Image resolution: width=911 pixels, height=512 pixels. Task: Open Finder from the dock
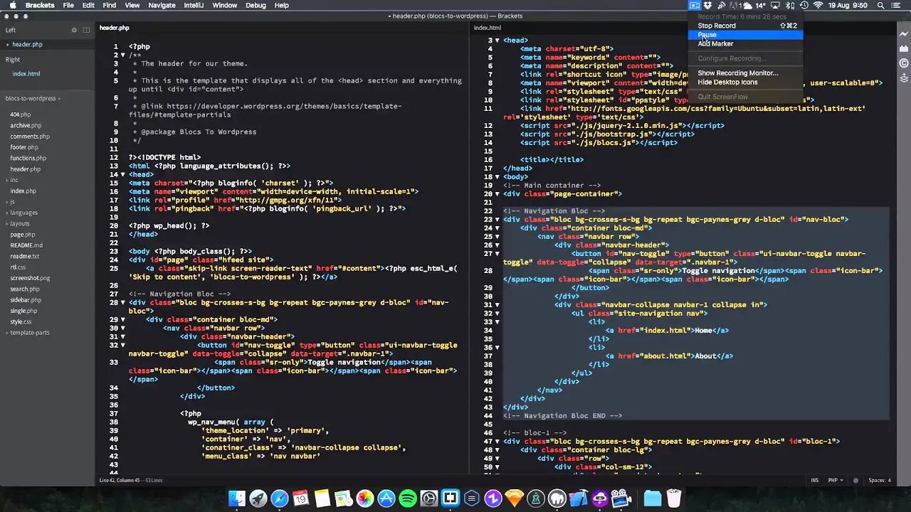[x=237, y=498]
